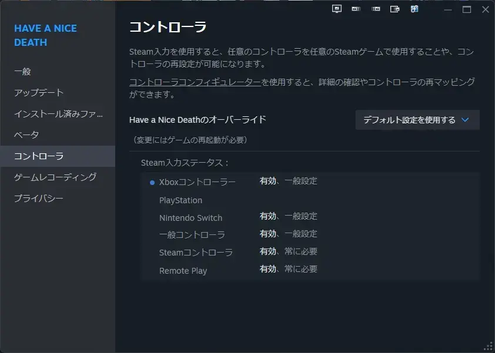The height and width of the screenshot is (353, 495).
Task: Click the Steam入力ステータス： label
Action: coord(185,163)
